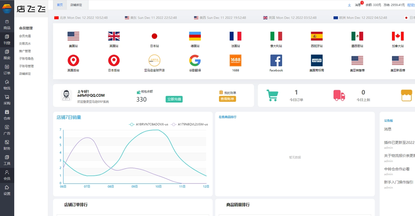Click the 北京 time zone clock entry
Viewport: 415px width, 216px height.
81,18
